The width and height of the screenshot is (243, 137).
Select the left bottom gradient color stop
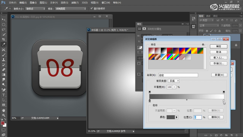[x=150, y=101]
